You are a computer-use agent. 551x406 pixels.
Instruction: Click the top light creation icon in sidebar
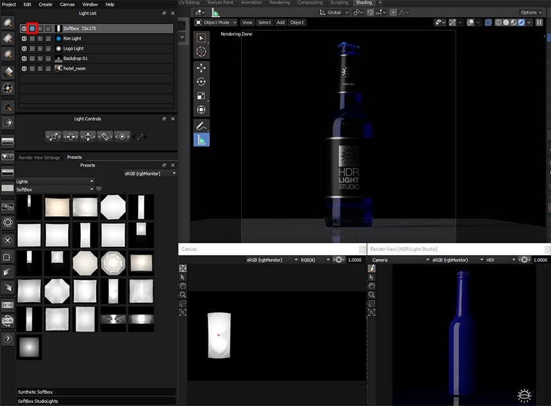[8, 22]
